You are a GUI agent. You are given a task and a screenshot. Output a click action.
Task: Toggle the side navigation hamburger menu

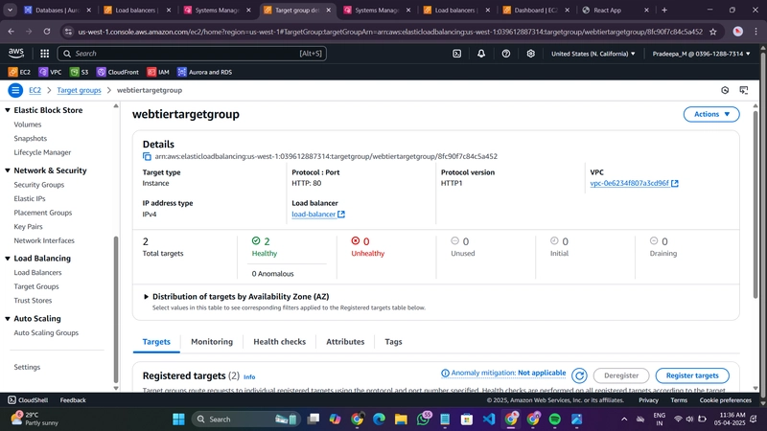click(x=15, y=90)
